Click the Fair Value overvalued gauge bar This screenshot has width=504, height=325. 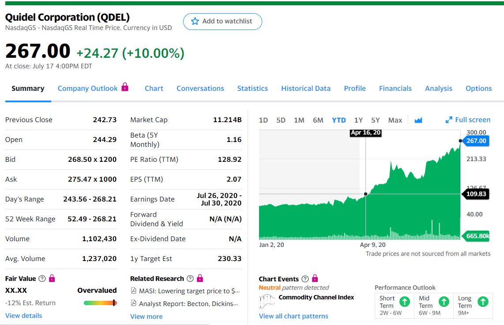click(100, 303)
